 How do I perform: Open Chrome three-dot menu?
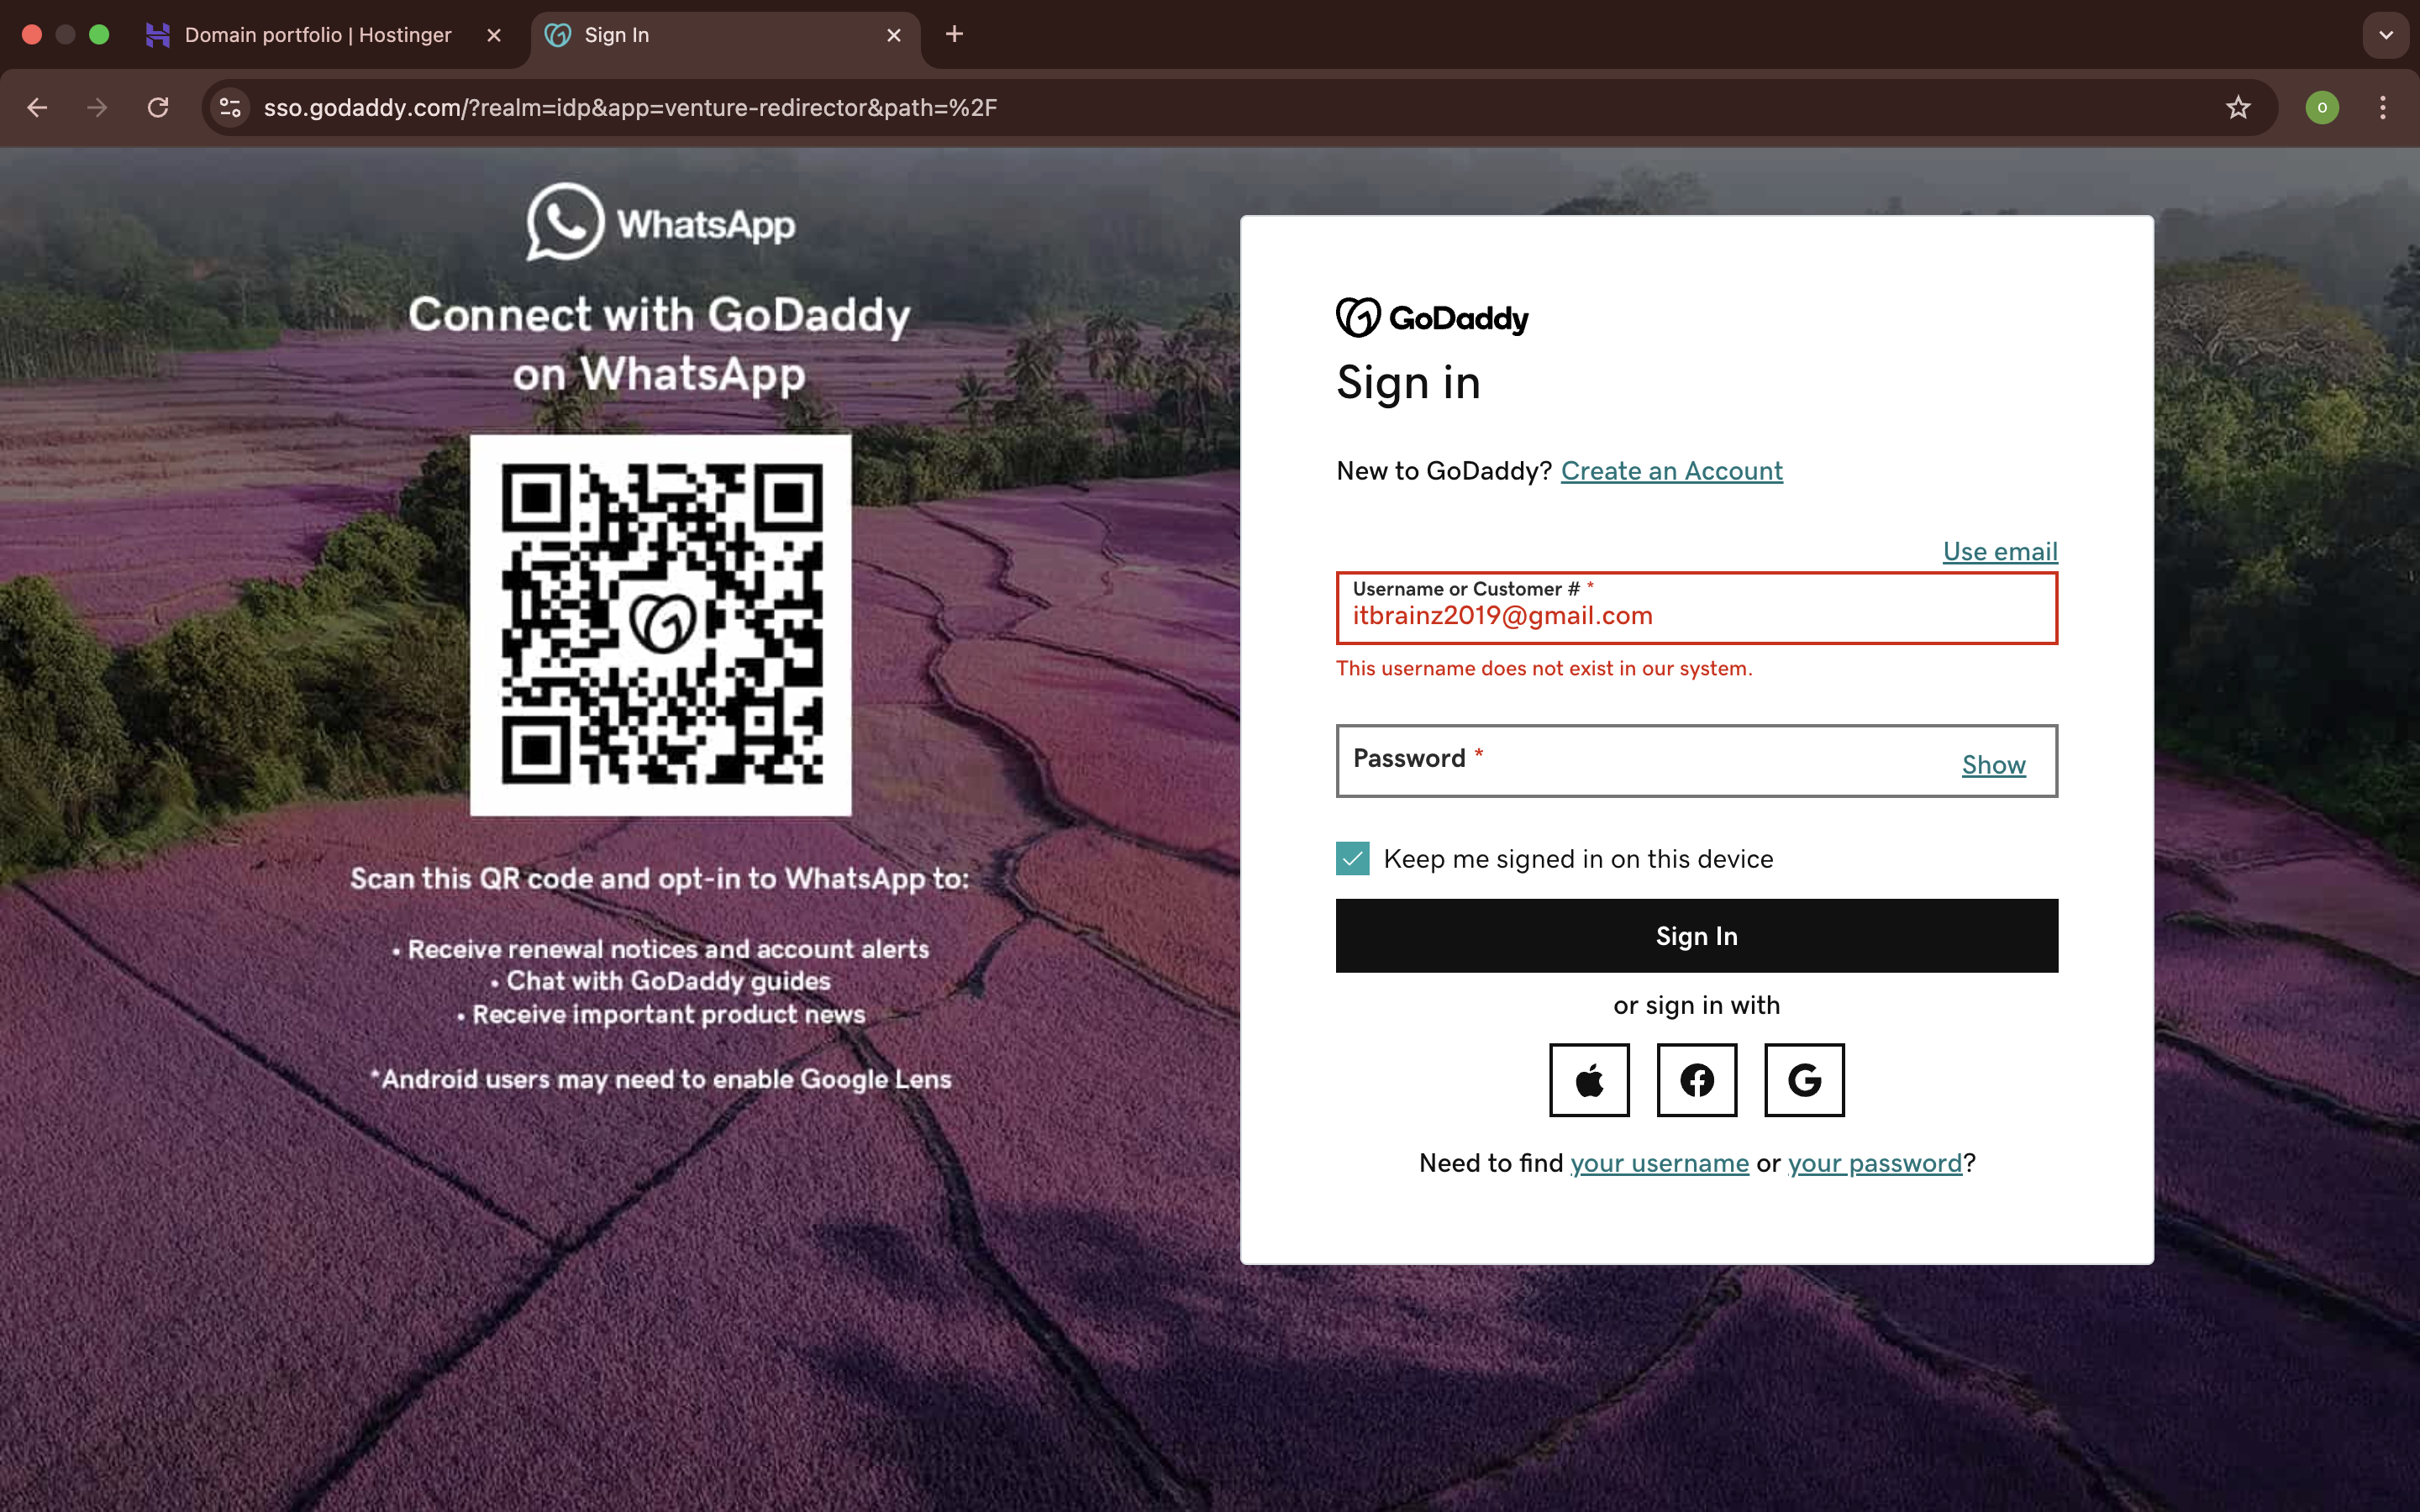pyautogui.click(x=2383, y=107)
